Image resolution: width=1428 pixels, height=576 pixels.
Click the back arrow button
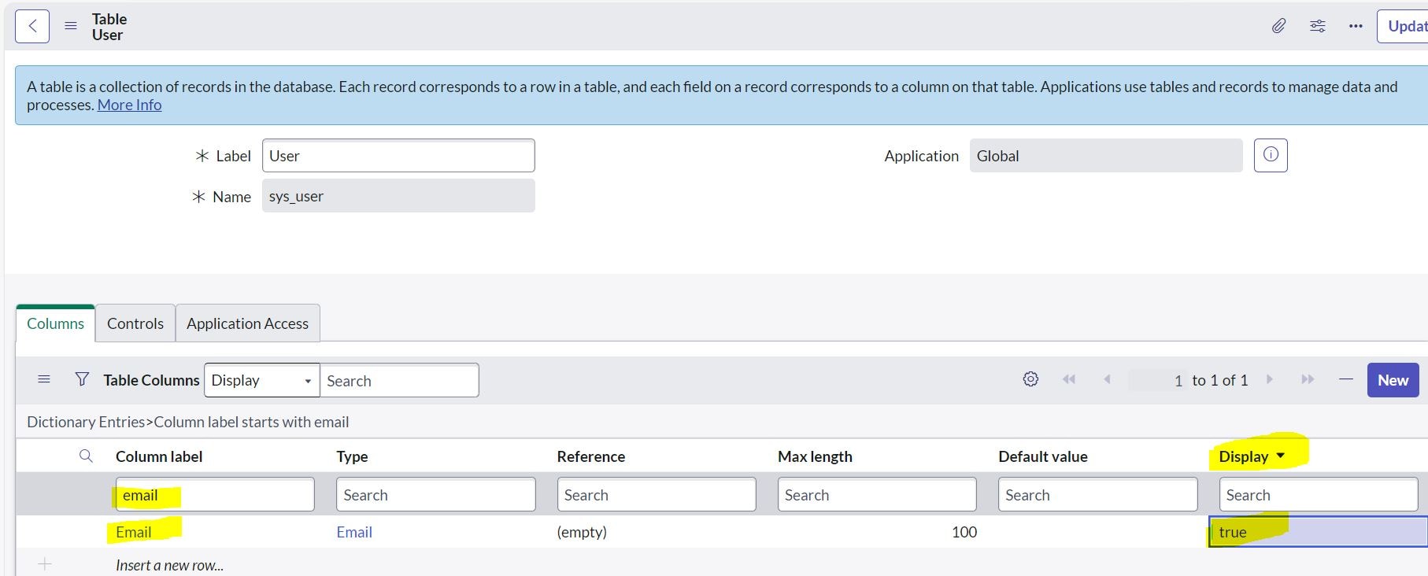(x=32, y=26)
